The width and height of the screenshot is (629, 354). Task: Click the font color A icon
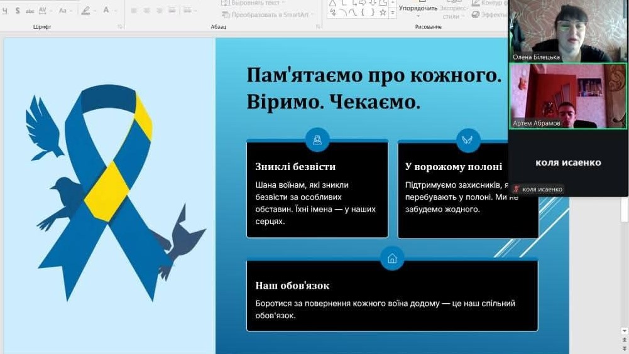pos(106,10)
